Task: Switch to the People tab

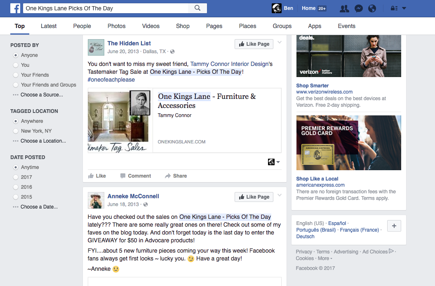Action: click(x=82, y=26)
